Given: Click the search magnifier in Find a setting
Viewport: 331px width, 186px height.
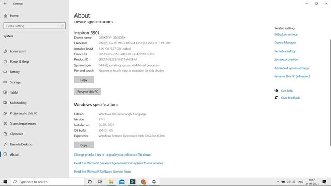Looking at the screenshot, I should coord(62,26).
